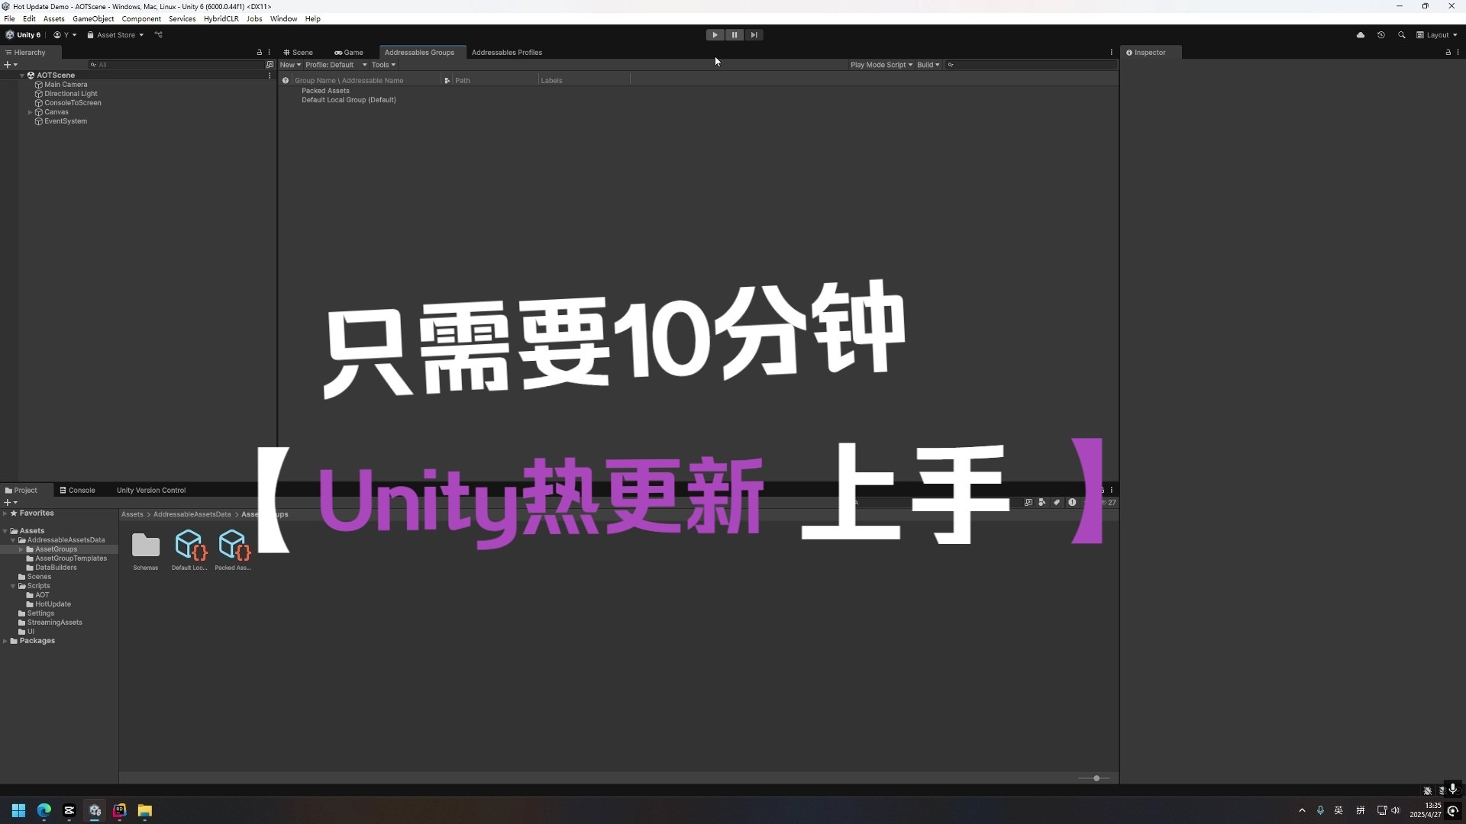Open the account Y dropdown

[65, 35]
